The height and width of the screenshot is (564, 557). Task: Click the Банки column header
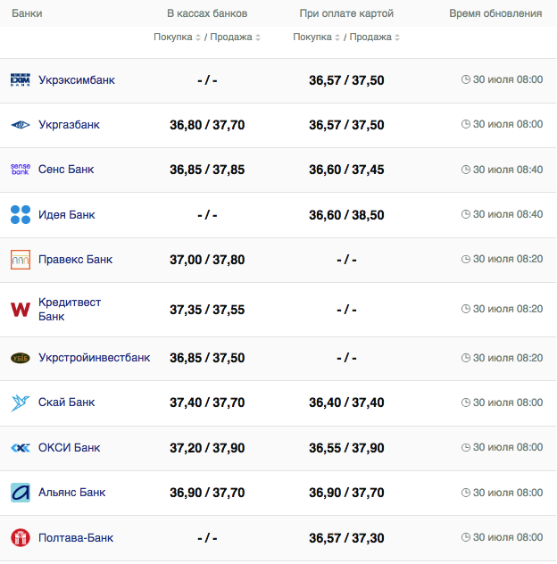click(27, 13)
